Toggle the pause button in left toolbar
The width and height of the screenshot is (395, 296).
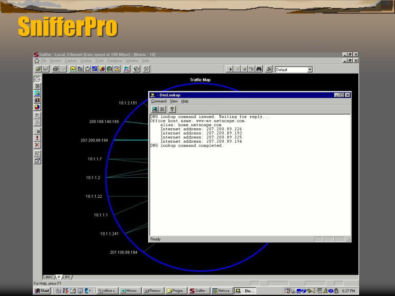(x=37, y=131)
